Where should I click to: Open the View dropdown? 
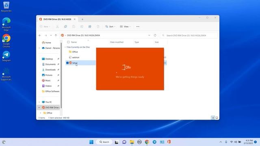click(126, 26)
